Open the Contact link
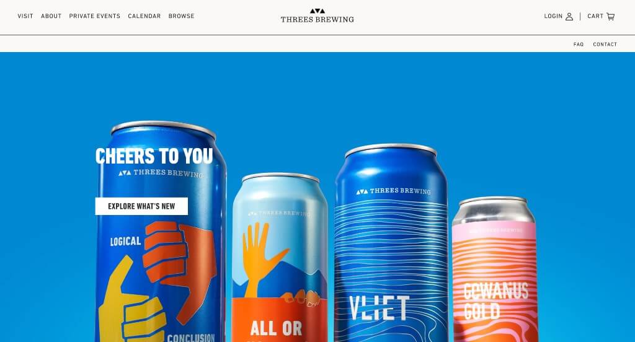Image resolution: width=635 pixels, height=342 pixels. coord(605,45)
